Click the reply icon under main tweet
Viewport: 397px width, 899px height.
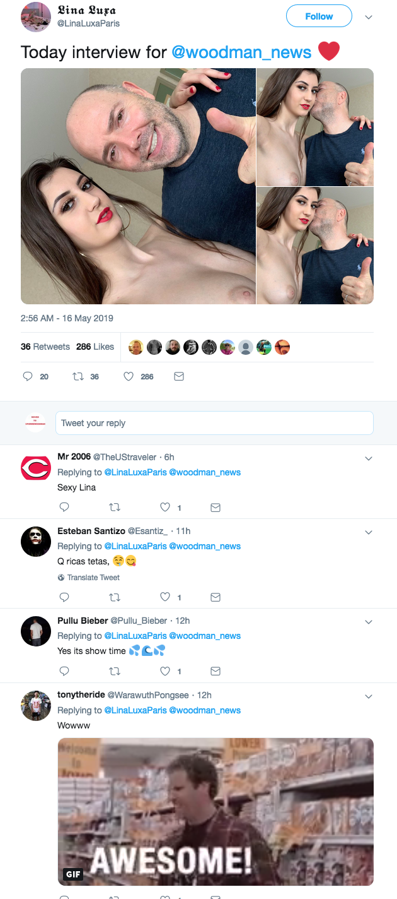pyautogui.click(x=28, y=376)
